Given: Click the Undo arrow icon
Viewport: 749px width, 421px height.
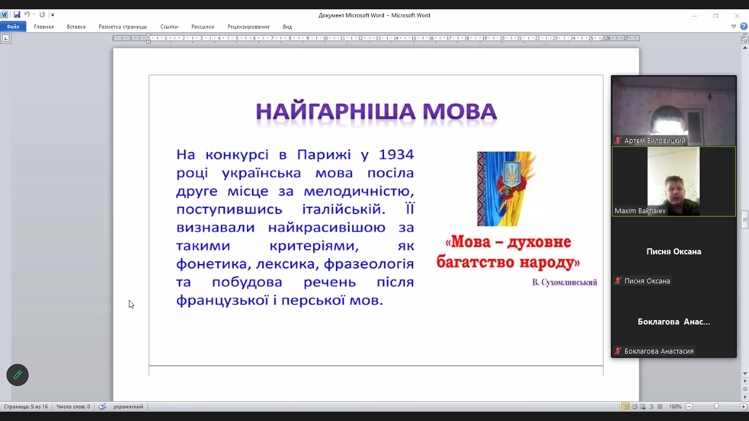Looking at the screenshot, I should pos(27,15).
